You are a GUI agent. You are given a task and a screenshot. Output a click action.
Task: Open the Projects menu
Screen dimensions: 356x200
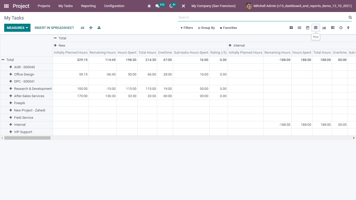(44, 6)
